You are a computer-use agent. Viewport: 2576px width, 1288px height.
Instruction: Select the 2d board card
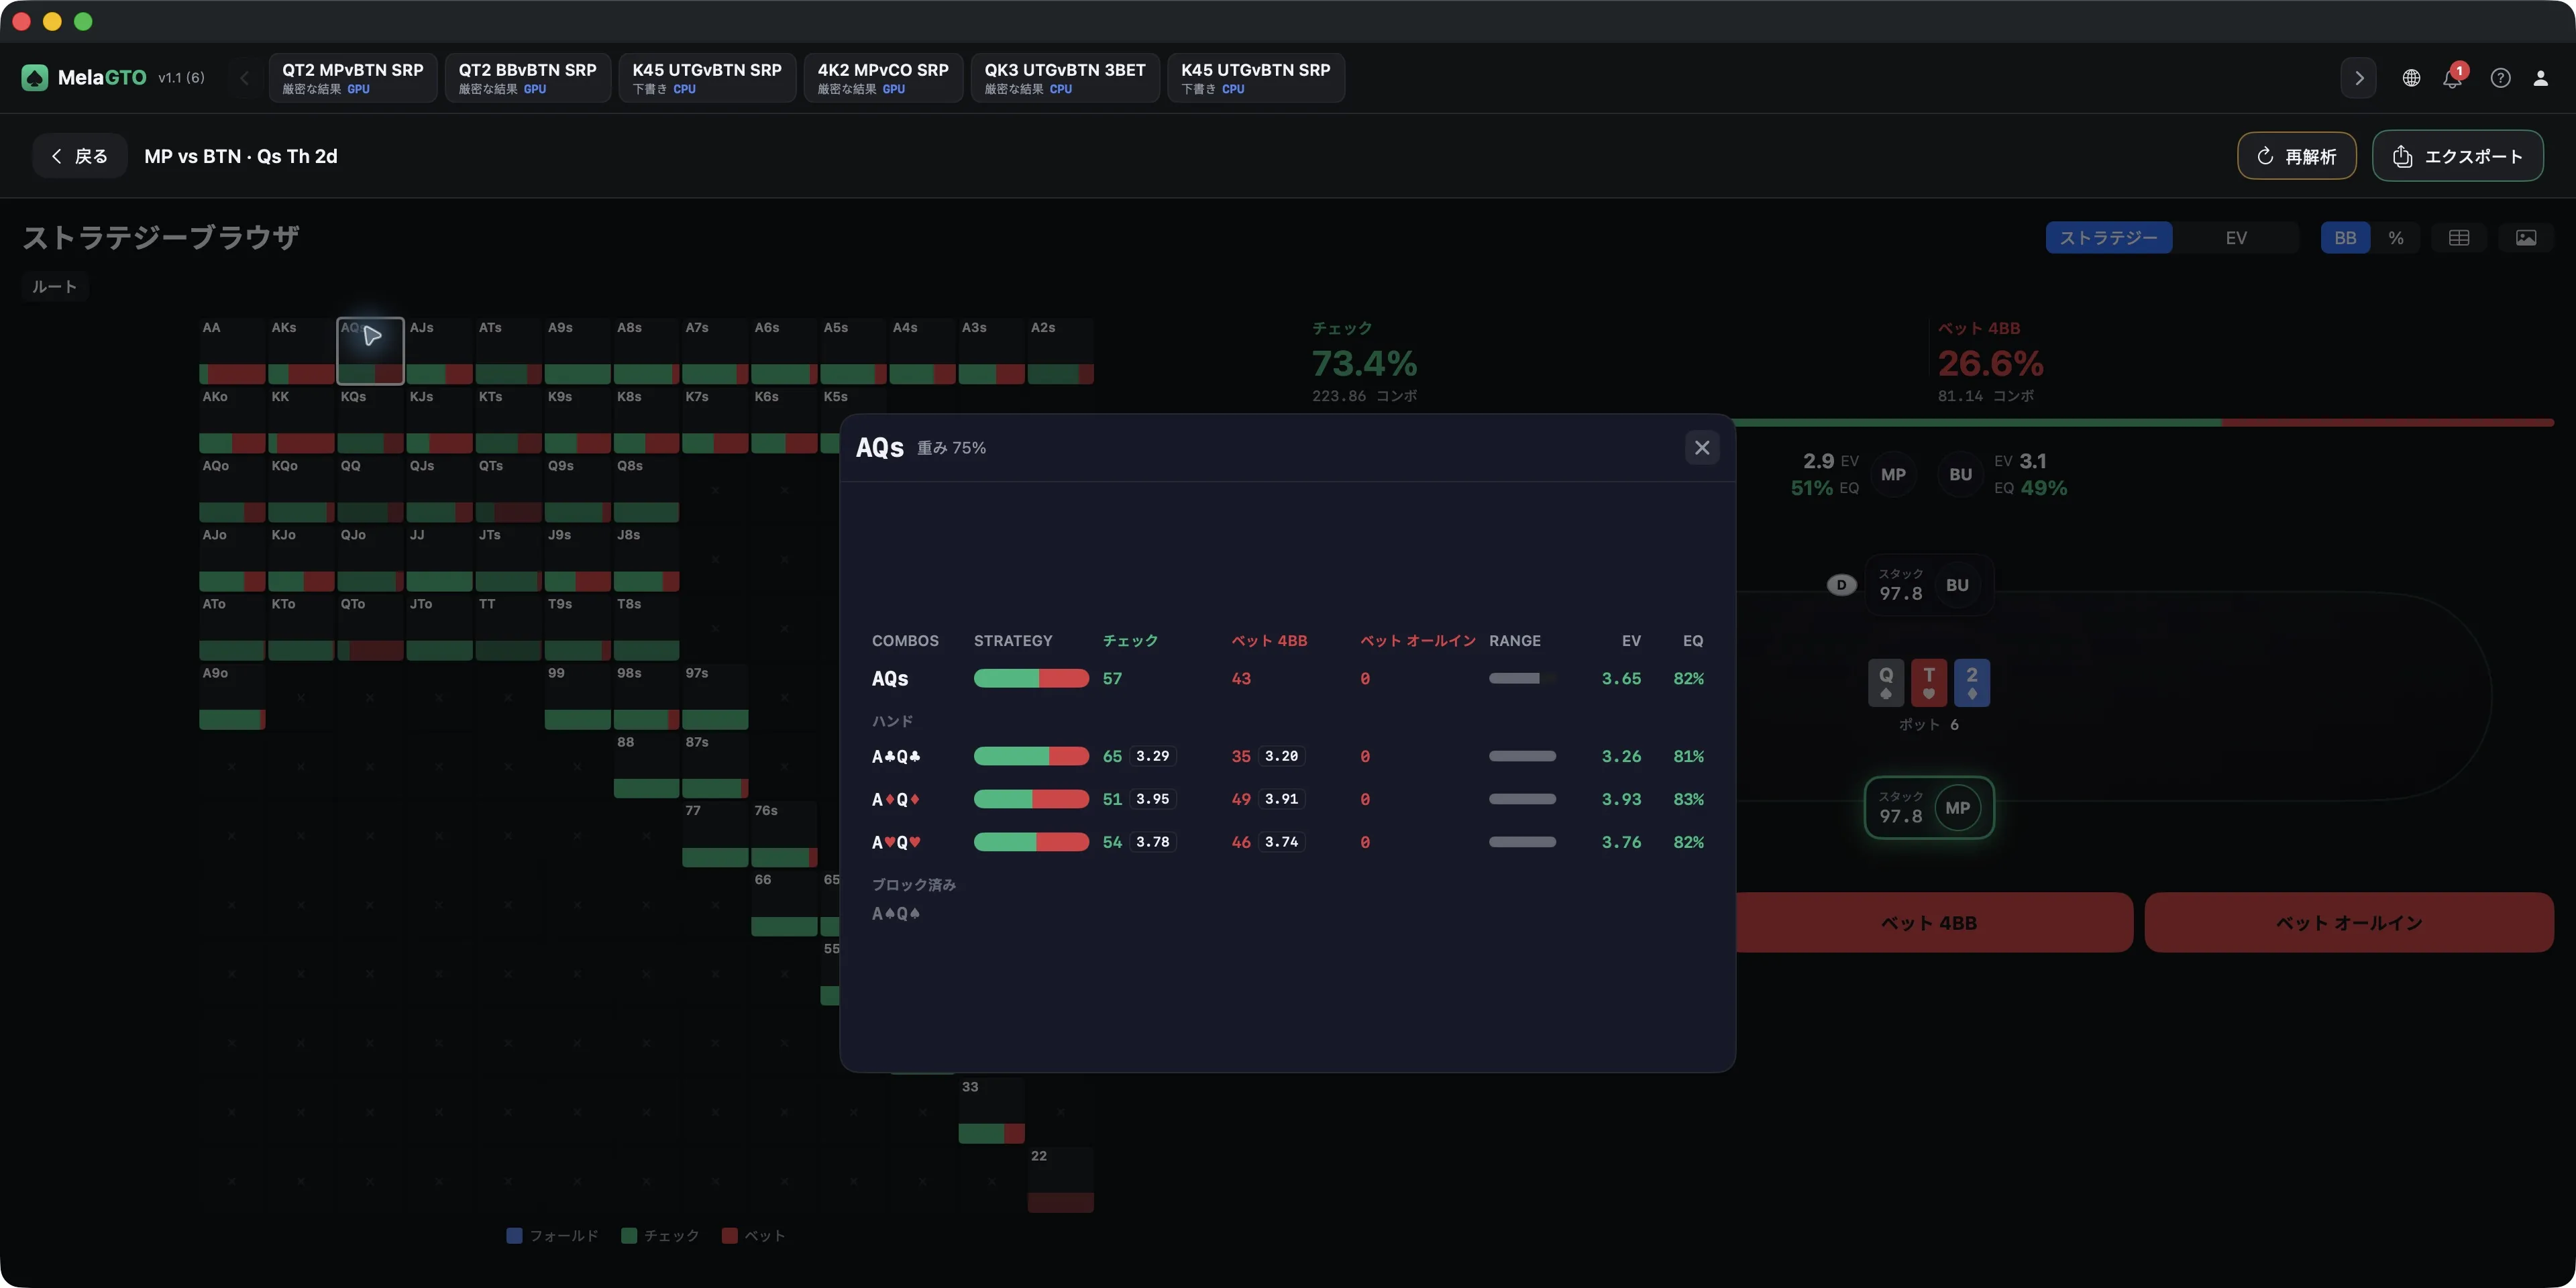[1972, 682]
